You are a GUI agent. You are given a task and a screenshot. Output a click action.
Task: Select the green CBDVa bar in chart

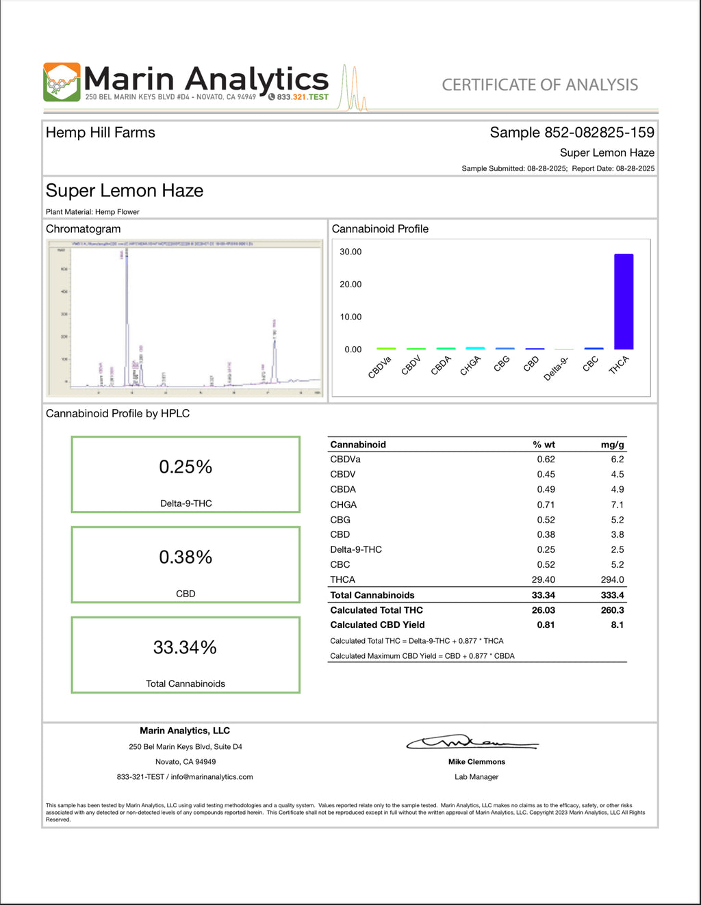(386, 348)
